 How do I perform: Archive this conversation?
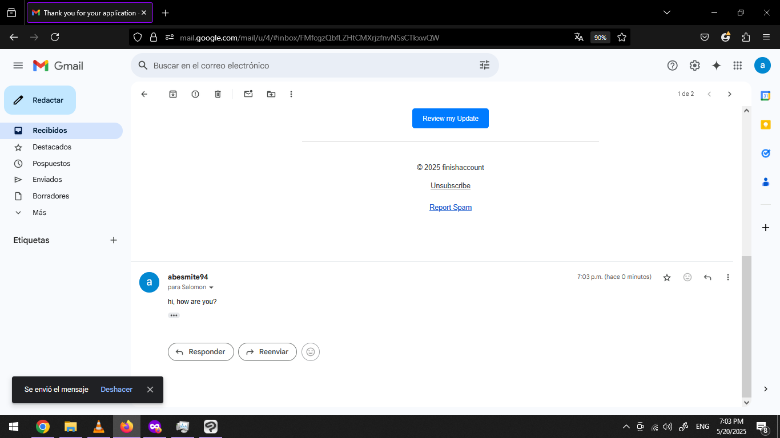coord(173,94)
